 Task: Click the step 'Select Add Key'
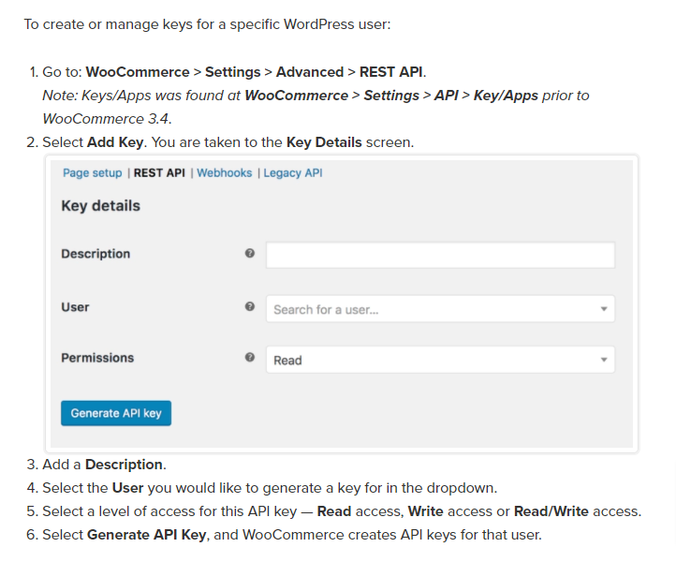point(228,142)
